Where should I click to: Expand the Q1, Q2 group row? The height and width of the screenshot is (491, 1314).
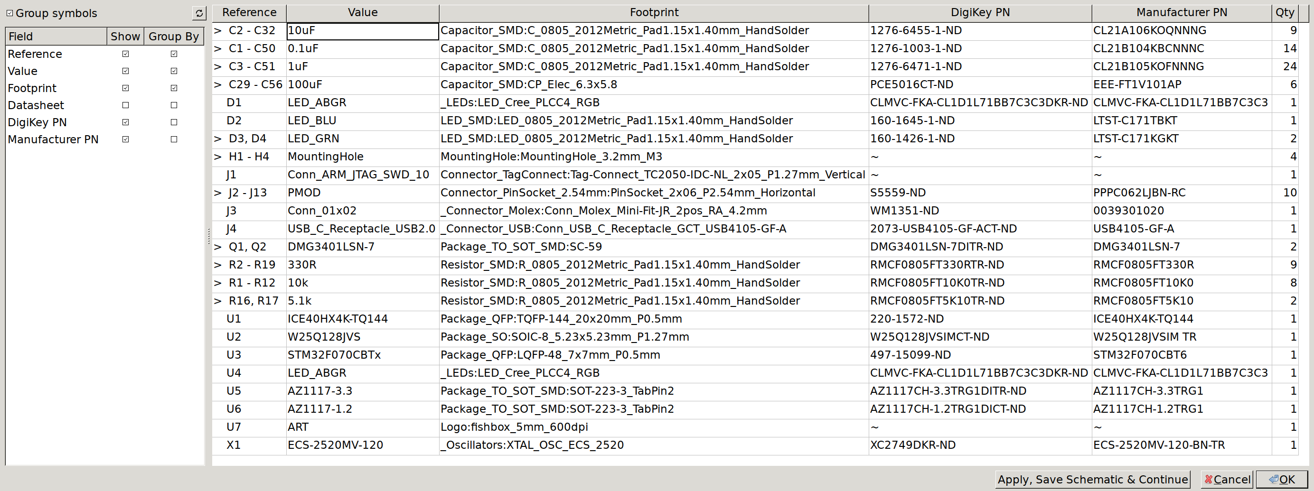[x=218, y=247]
